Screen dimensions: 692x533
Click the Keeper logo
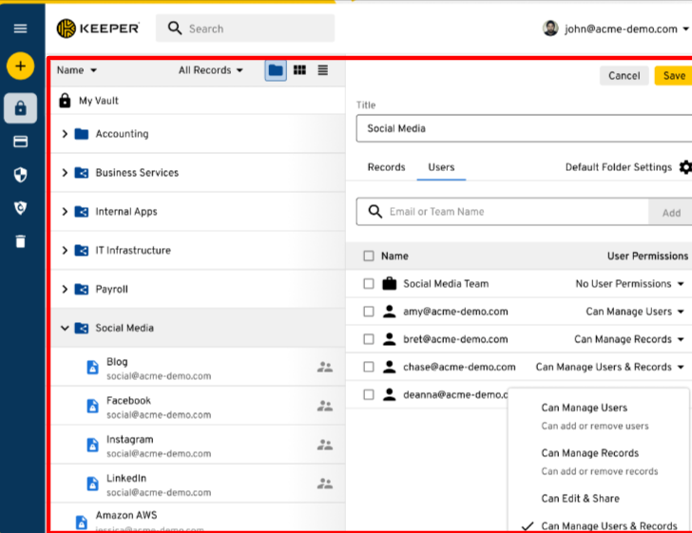98,29
